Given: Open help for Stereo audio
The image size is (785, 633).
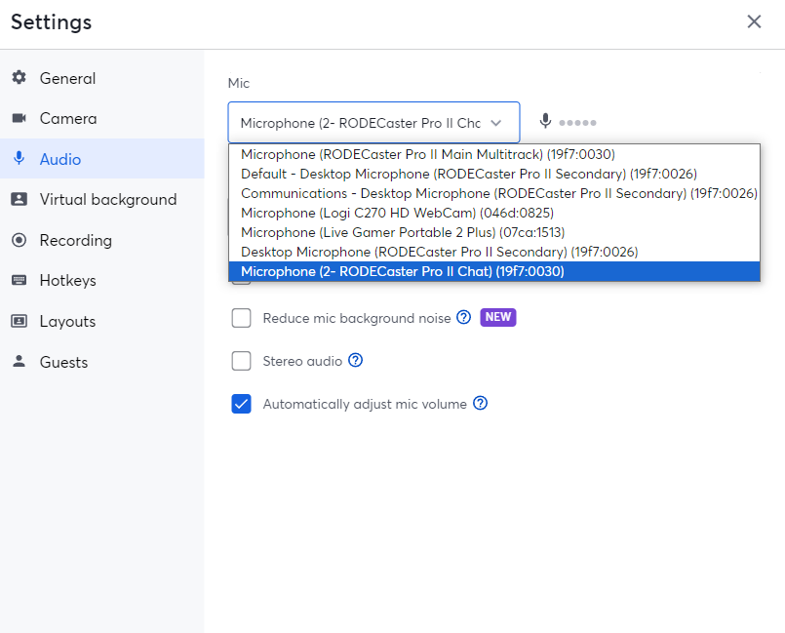Looking at the screenshot, I should pos(356,360).
